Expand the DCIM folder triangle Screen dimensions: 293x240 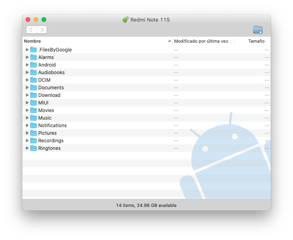click(x=27, y=80)
